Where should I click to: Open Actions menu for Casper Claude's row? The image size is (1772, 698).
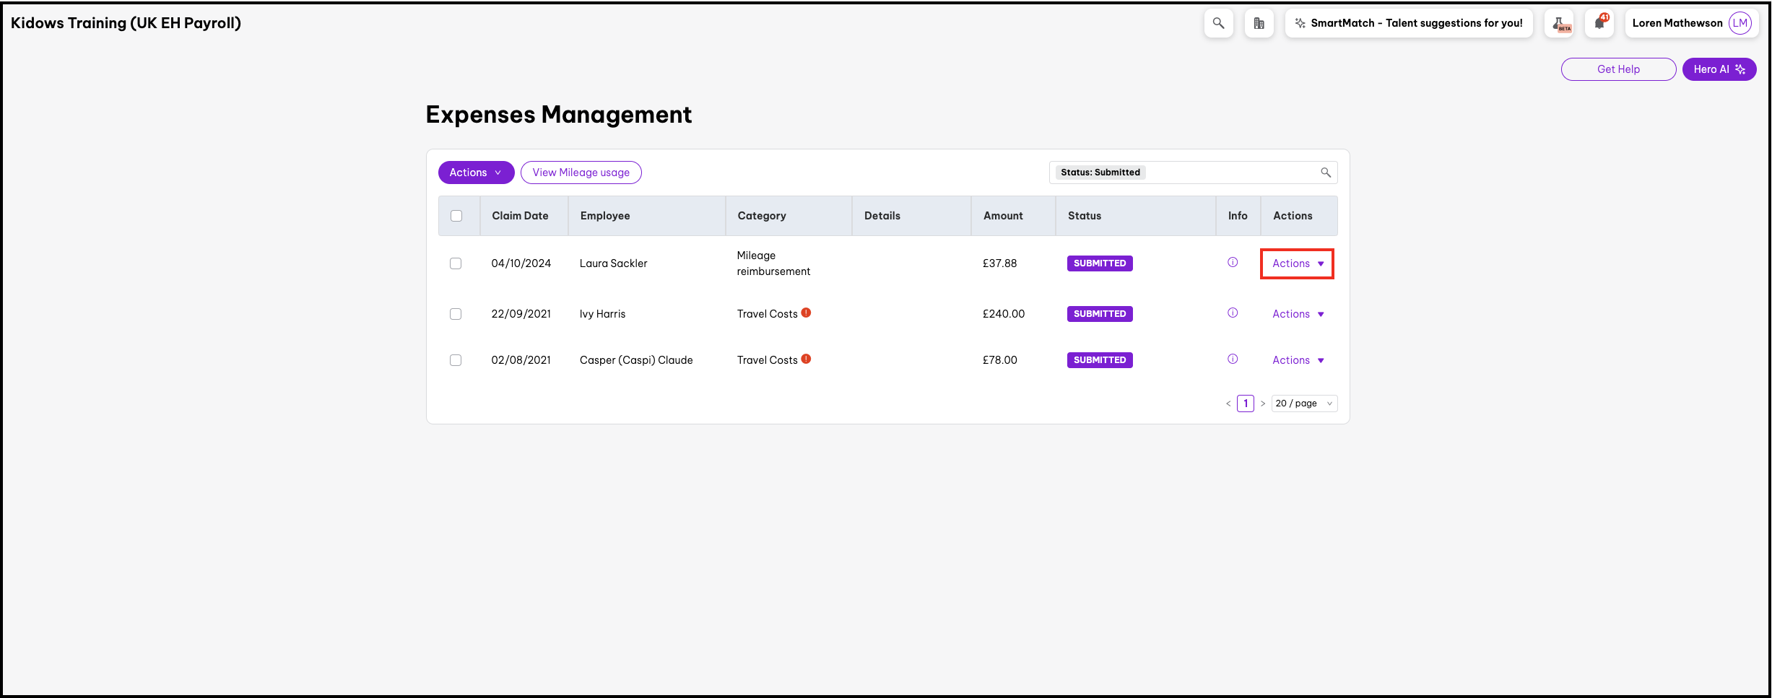[x=1297, y=360]
